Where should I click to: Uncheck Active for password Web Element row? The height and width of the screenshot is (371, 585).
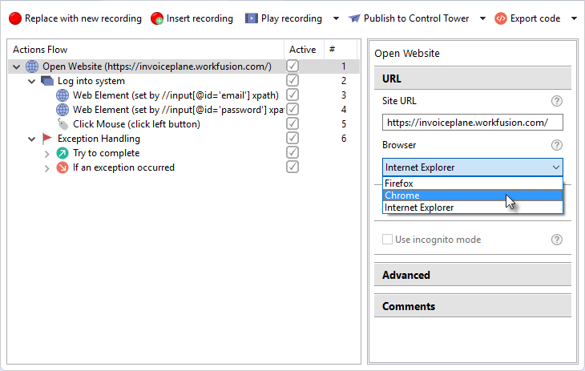(x=292, y=109)
